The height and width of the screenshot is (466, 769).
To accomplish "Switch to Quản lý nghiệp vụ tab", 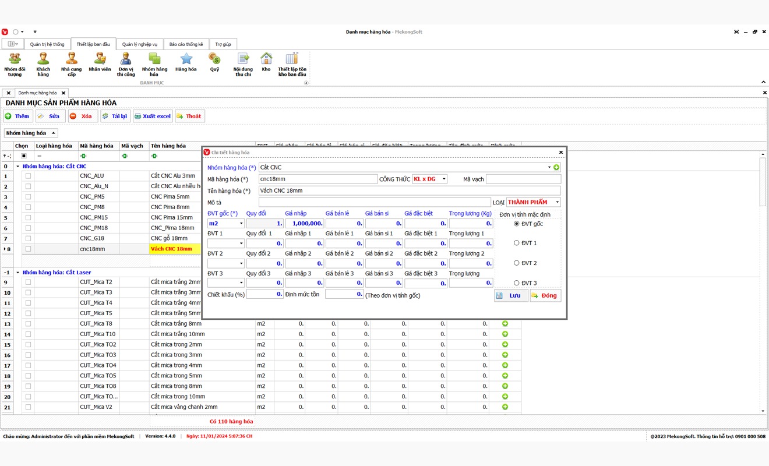I will coord(139,44).
